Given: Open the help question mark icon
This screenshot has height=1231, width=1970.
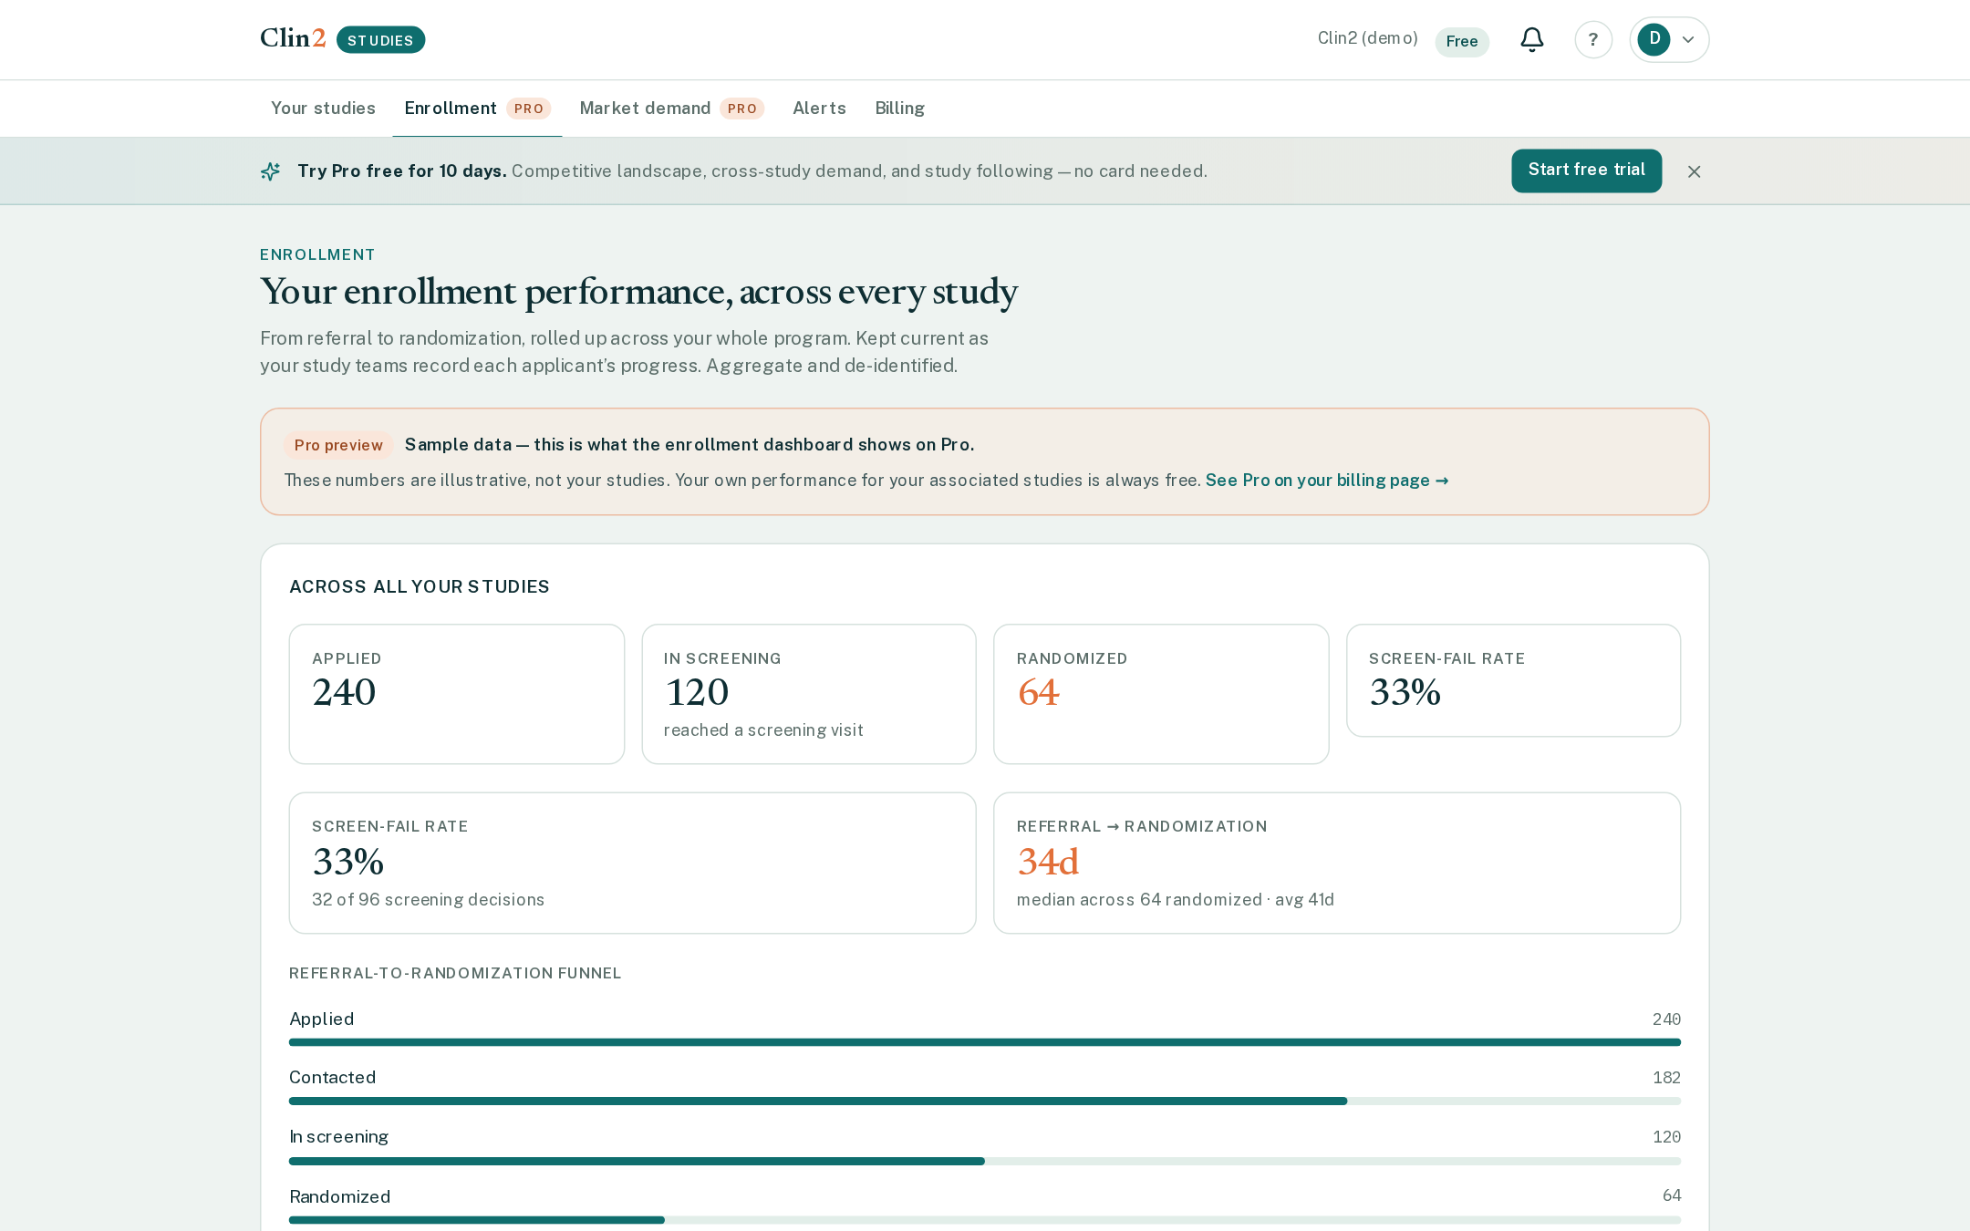Looking at the screenshot, I should point(1593,40).
